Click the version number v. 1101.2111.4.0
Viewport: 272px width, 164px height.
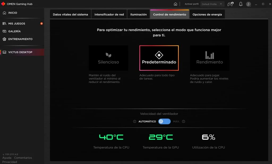click(10, 154)
